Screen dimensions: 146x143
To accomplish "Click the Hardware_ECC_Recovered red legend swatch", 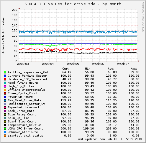I will [x=5, y=79].
